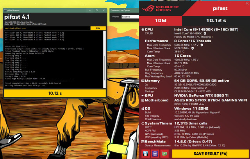Image resolution: width=250 pixels, height=159 pixels.
Task: Click the BenchMate section icon
Action: (143, 142)
